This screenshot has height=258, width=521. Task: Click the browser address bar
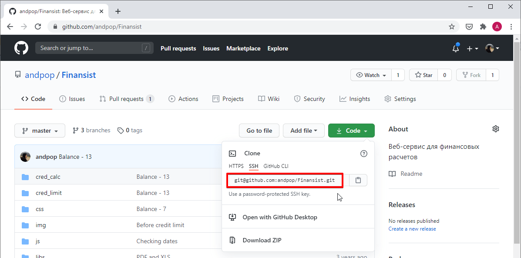[252, 27]
